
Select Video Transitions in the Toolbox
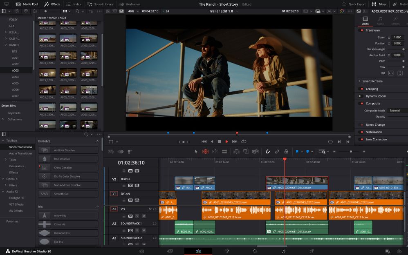(20, 147)
